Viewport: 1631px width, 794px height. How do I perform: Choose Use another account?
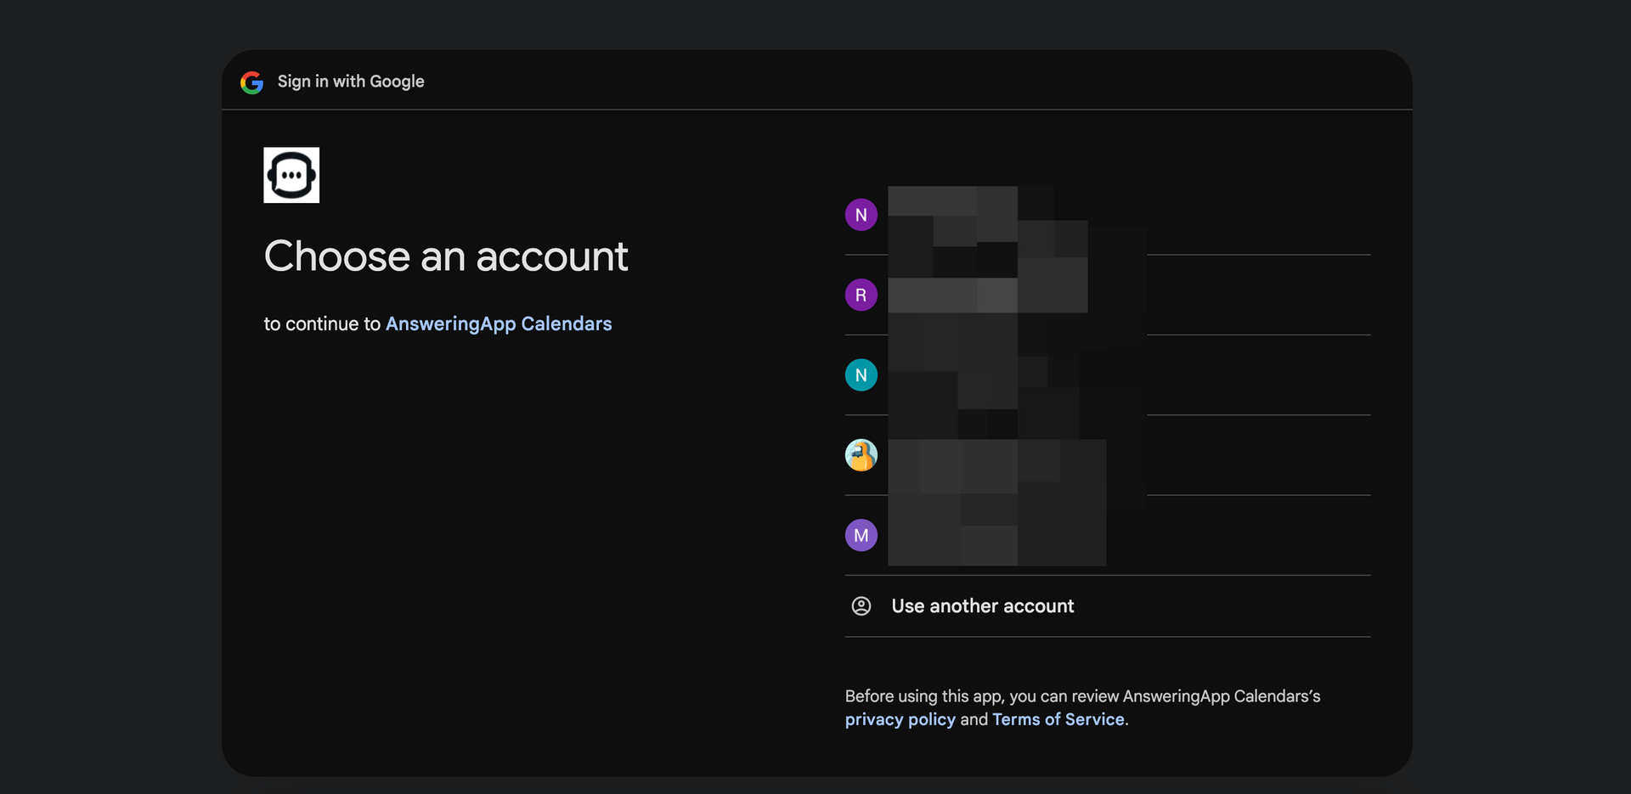click(1107, 606)
